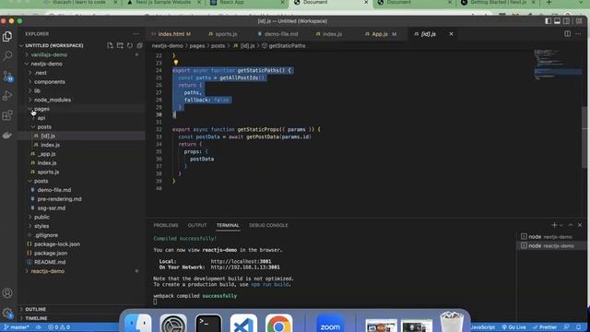Click errors and warnings count in status bar
Viewport: 590px width, 332px height.
(x=59, y=327)
